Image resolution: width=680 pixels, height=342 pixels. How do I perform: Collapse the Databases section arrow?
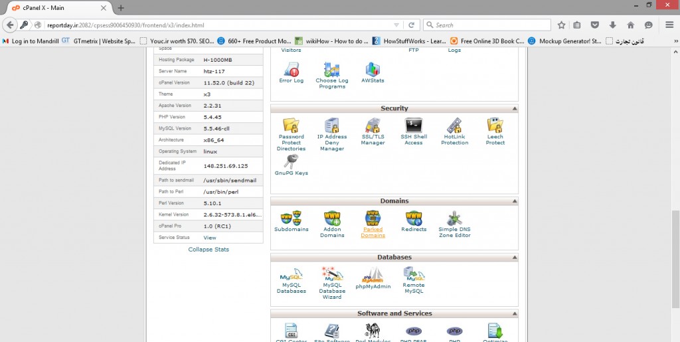pos(513,257)
